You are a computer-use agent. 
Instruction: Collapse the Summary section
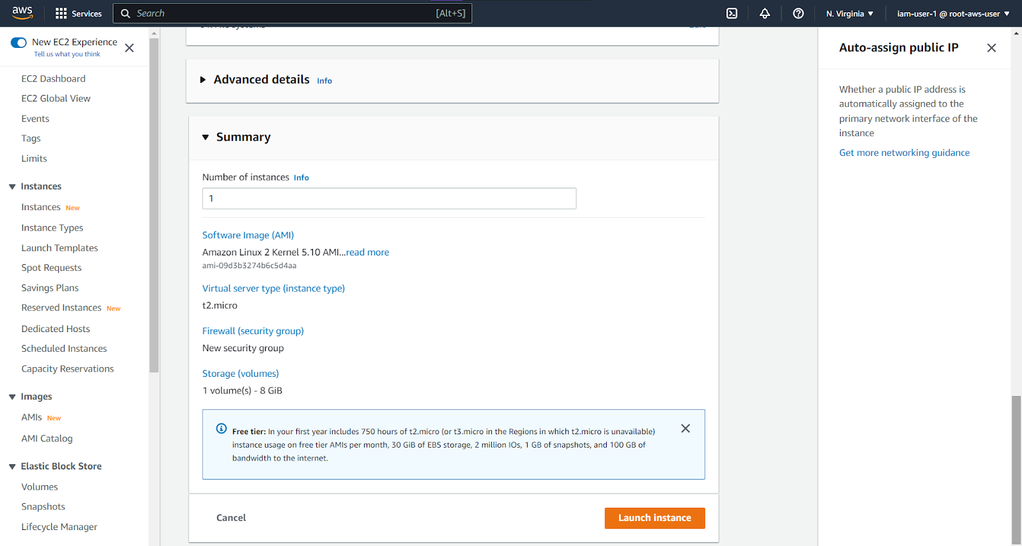click(x=206, y=137)
